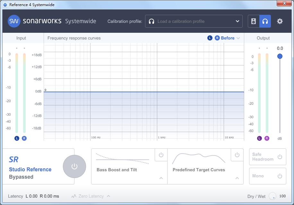The width and height of the screenshot is (294, 205).
Task: Click the output right channel R badge
Action: (267, 138)
